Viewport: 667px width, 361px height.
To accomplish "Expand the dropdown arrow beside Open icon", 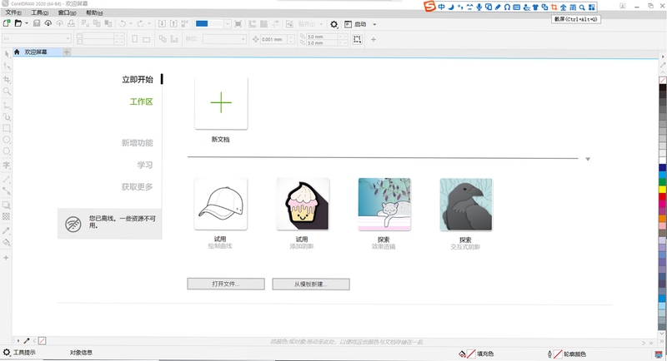I will 27,23.
